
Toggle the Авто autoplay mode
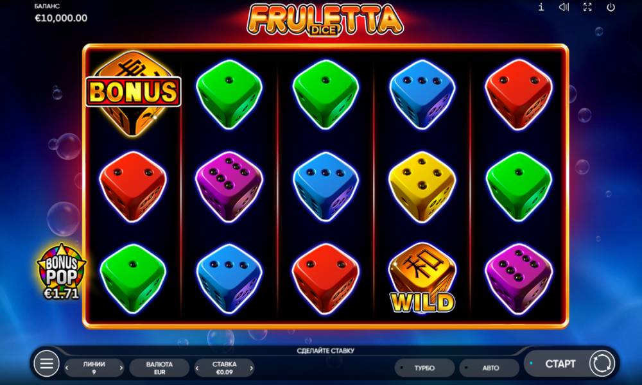click(x=489, y=368)
